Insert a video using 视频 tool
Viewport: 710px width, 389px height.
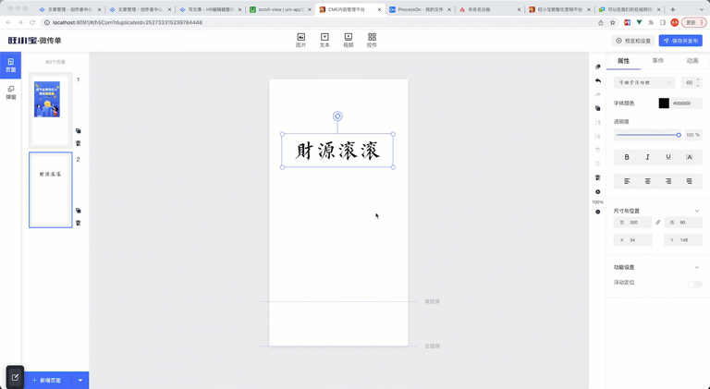coord(349,40)
